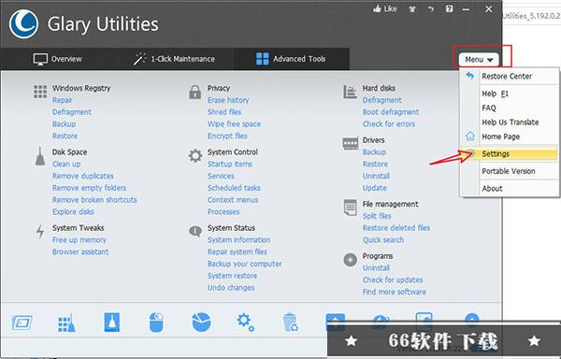Open help question mark icon in title bar

(449, 9)
